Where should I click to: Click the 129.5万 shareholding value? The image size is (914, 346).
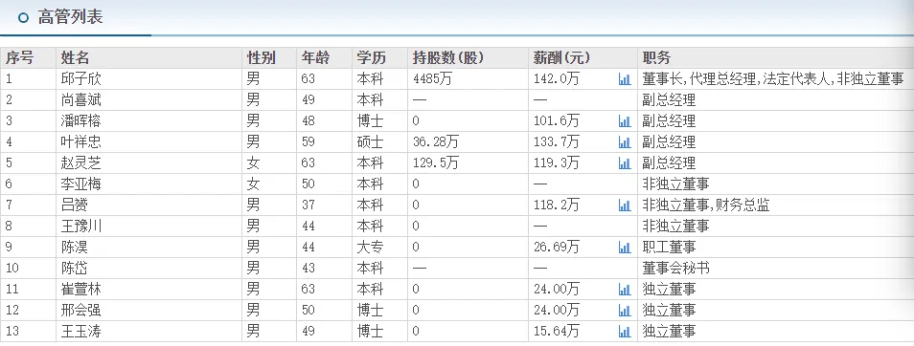pyautogui.click(x=435, y=162)
